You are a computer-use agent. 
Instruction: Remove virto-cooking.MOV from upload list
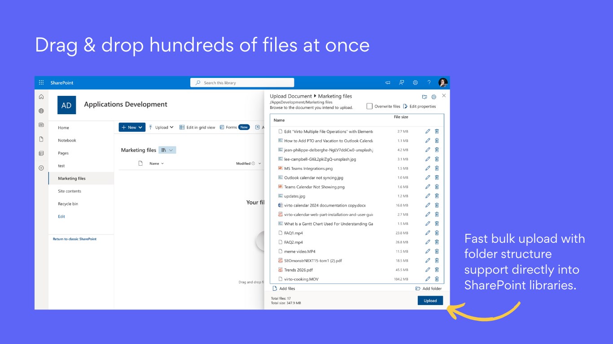point(437,279)
